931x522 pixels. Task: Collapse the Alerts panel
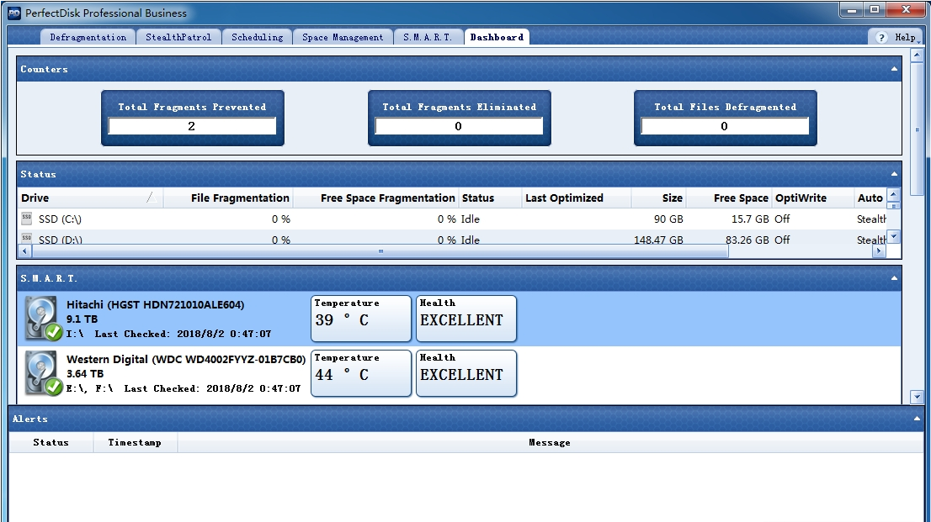pyautogui.click(x=915, y=419)
